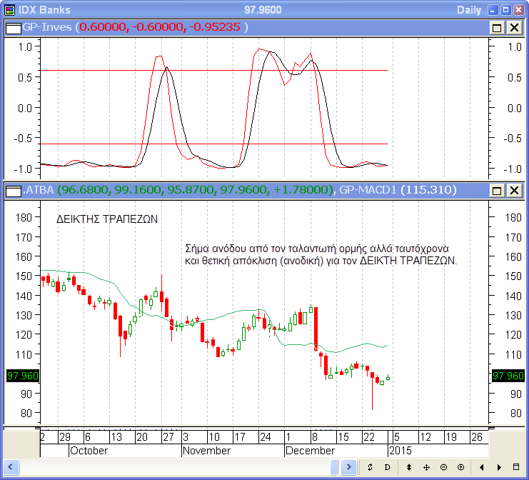Click the December month label
529x480 pixels.
click(x=310, y=451)
